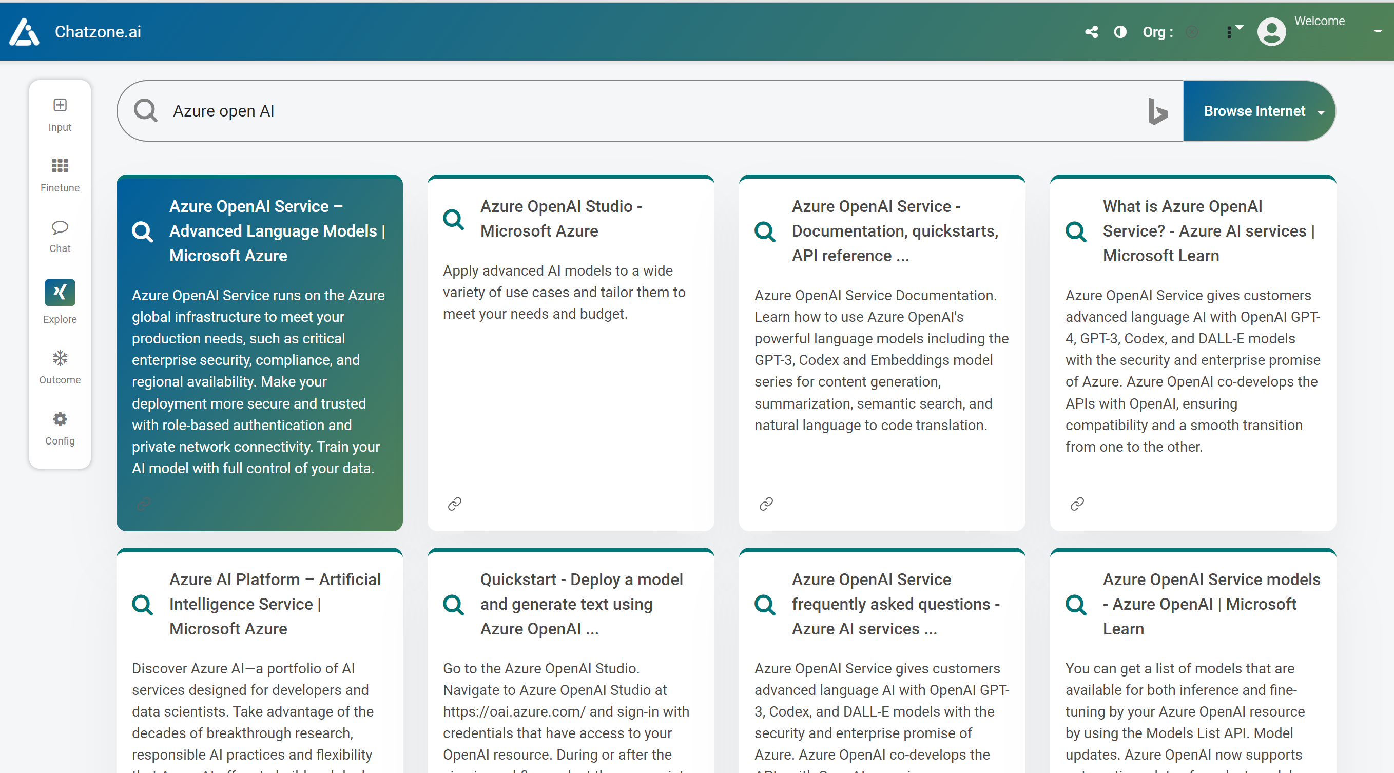Open Documentation, quickstarts, API reference title
This screenshot has height=773, width=1394.
(895, 231)
